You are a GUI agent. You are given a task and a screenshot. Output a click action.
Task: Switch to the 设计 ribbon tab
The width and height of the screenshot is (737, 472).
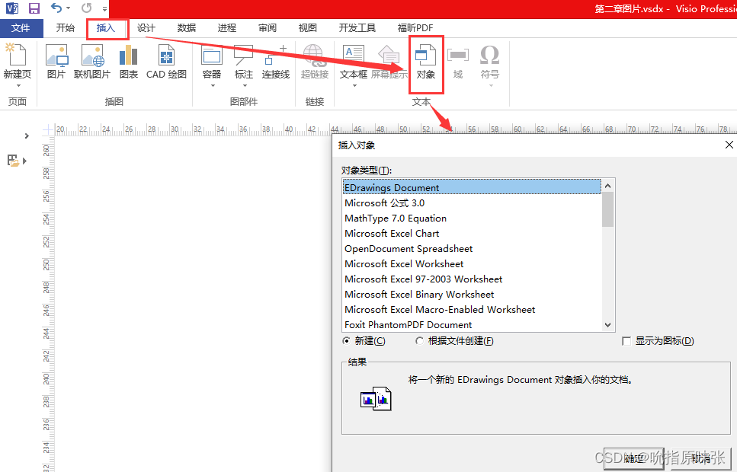pyautogui.click(x=146, y=28)
